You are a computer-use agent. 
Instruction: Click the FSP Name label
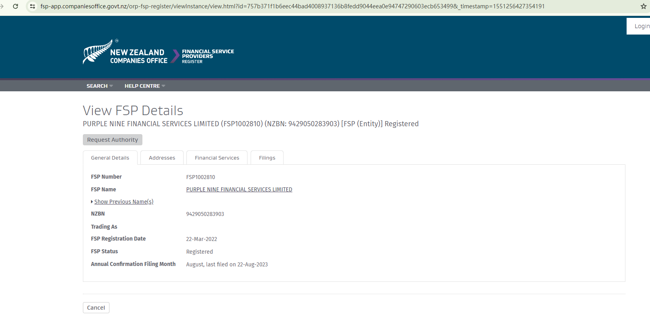104,189
